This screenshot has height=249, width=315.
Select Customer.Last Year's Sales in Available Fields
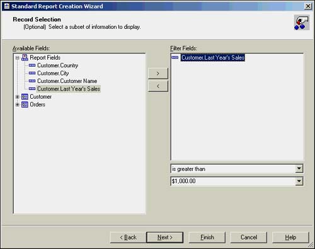tap(69, 89)
